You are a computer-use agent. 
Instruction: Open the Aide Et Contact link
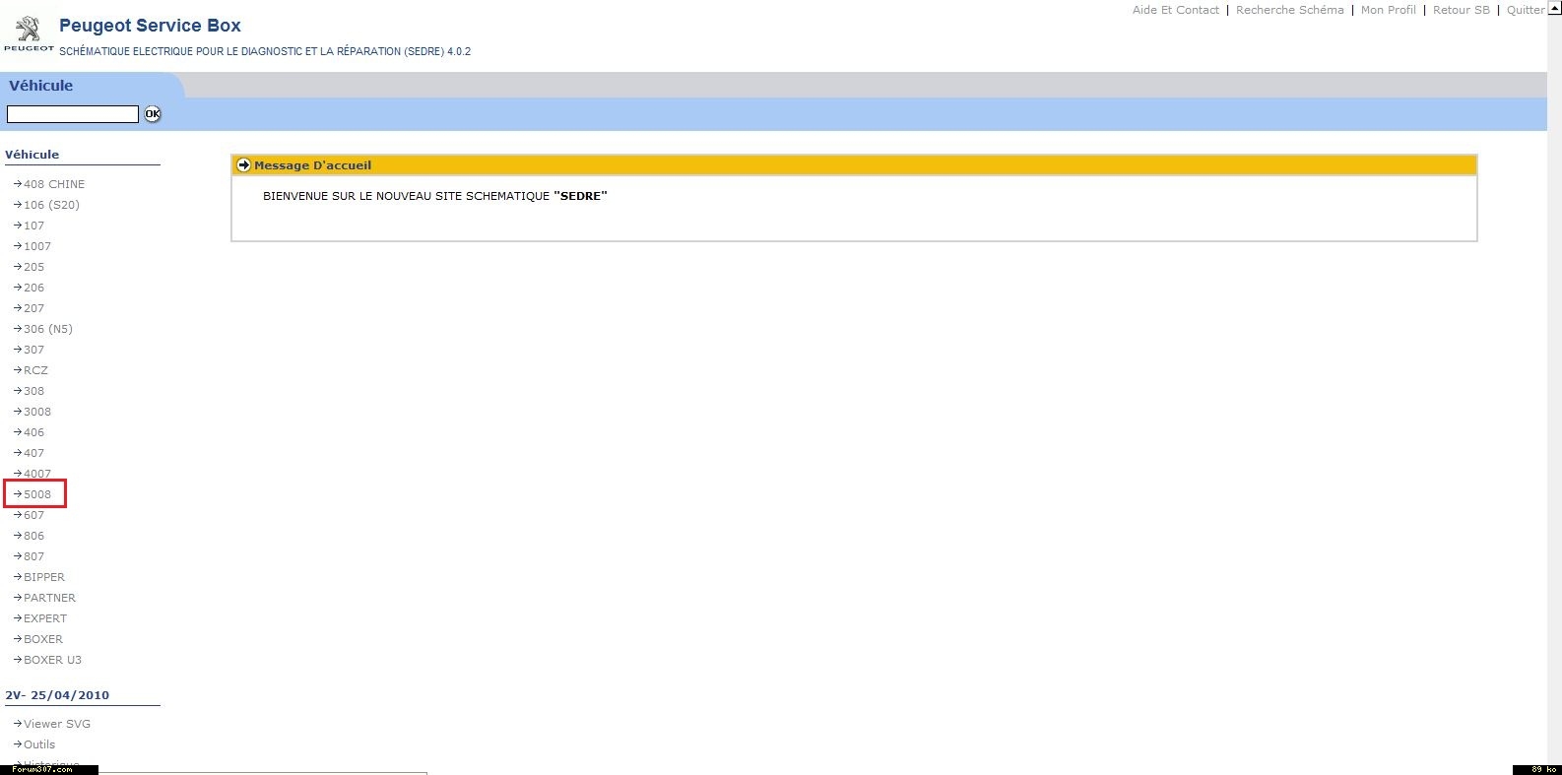click(x=1175, y=10)
